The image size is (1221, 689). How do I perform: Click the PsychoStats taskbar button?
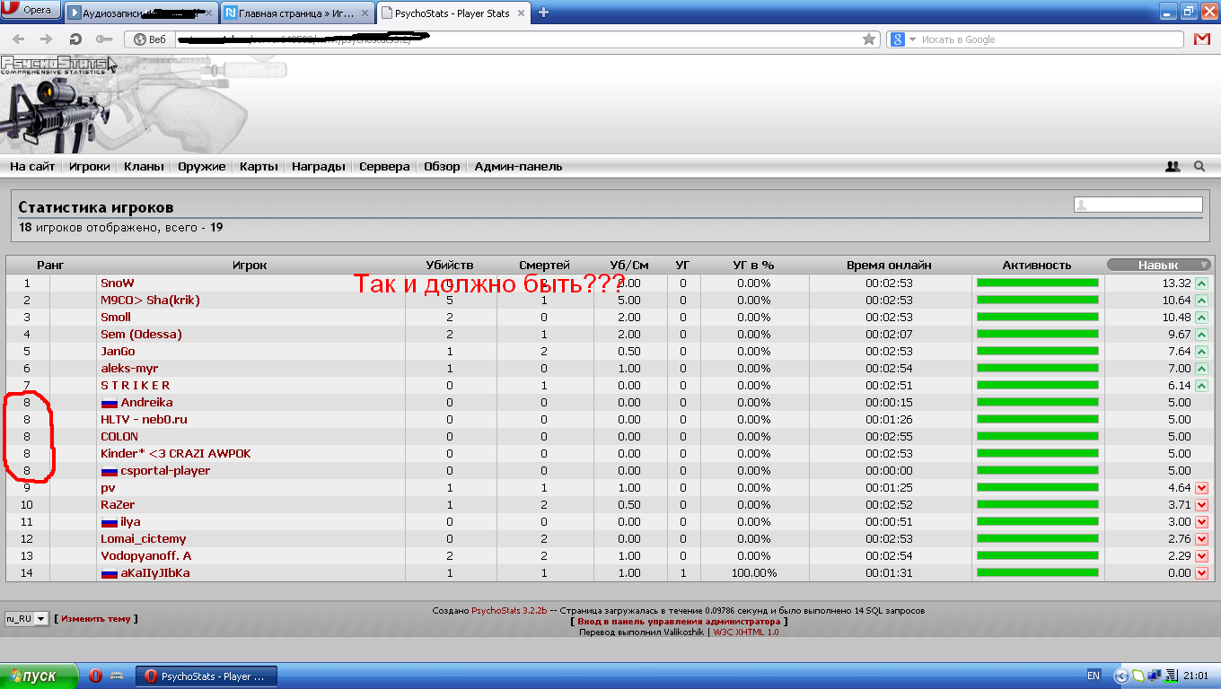tap(206, 676)
